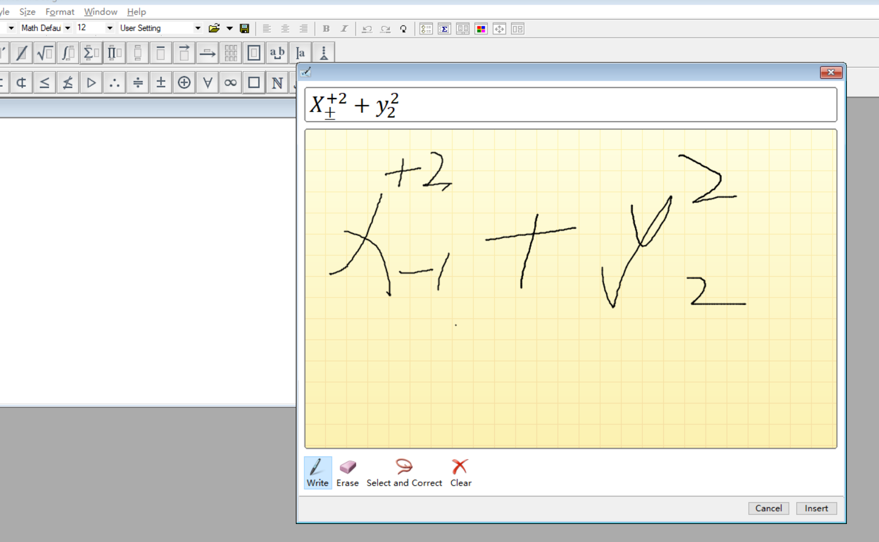The height and width of the screenshot is (542, 879).
Task: Open the Window menu
Action: point(100,11)
